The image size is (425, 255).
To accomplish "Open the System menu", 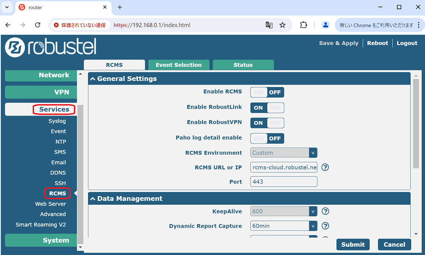I will 41,240.
